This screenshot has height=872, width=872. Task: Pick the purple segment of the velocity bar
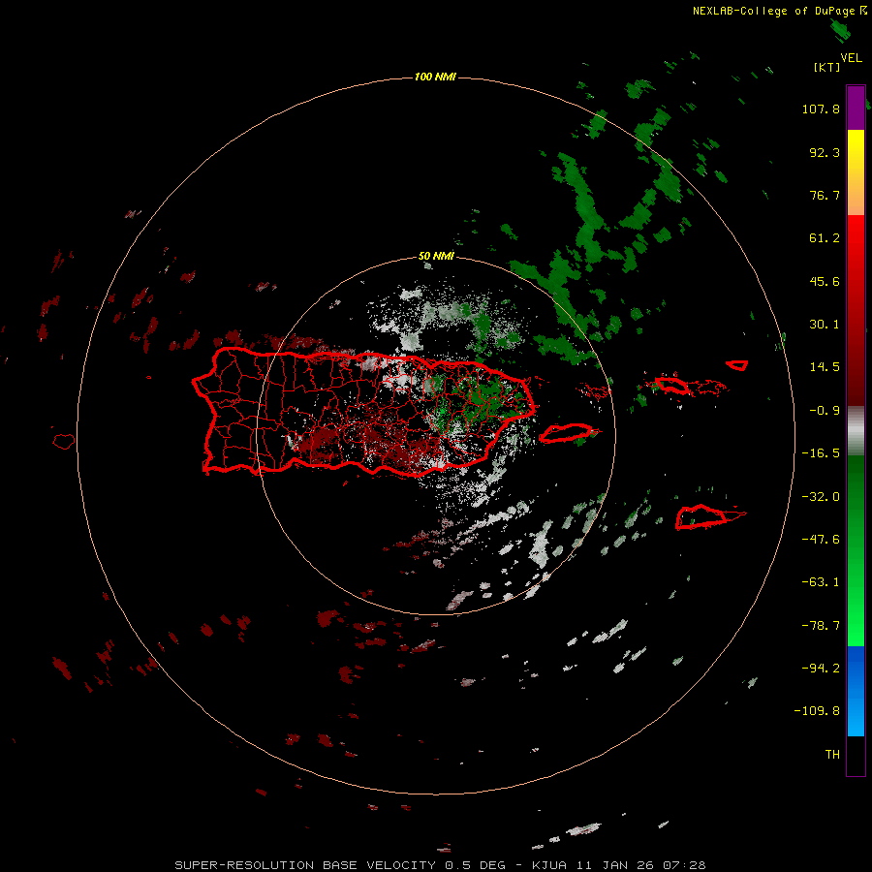[x=856, y=108]
